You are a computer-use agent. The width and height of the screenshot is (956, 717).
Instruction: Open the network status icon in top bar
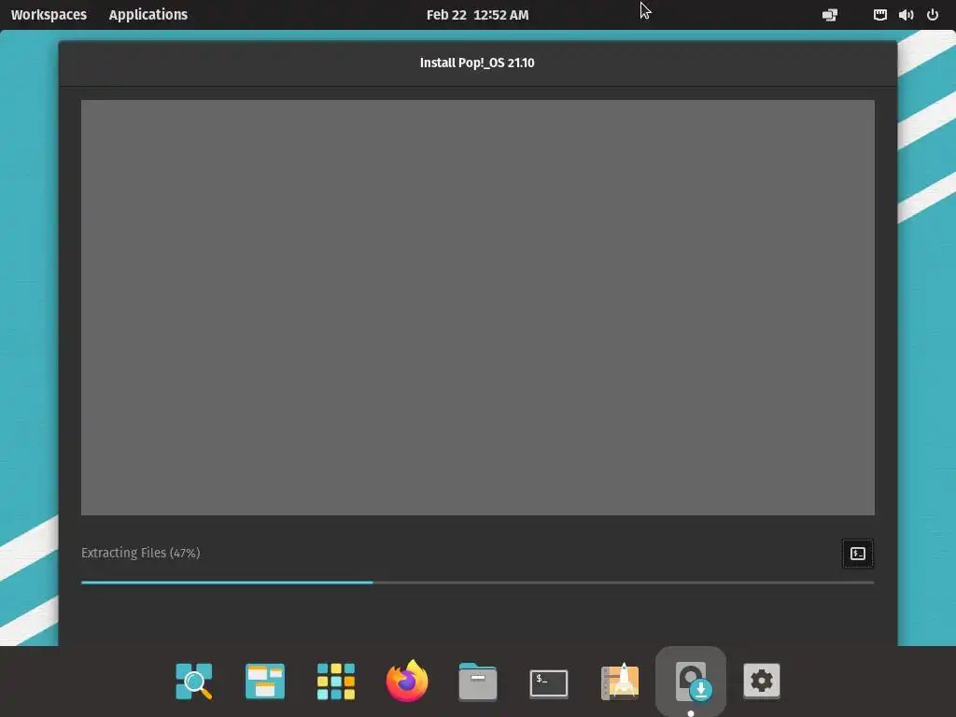[879, 15]
